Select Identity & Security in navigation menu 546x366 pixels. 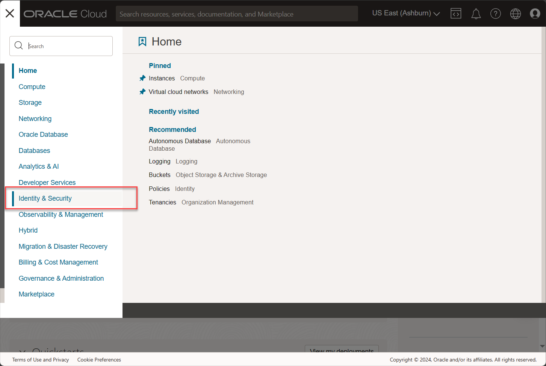(45, 198)
